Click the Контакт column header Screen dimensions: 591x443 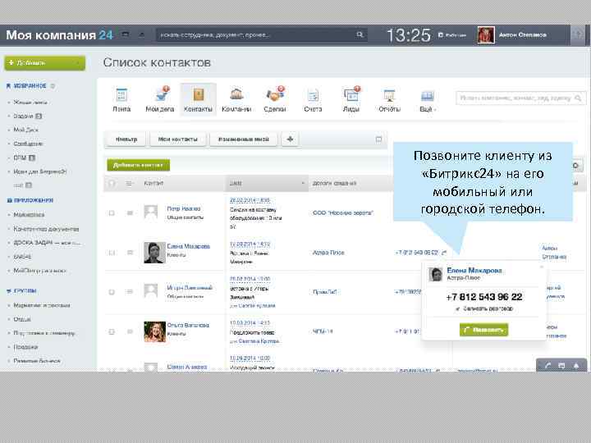coord(153,183)
